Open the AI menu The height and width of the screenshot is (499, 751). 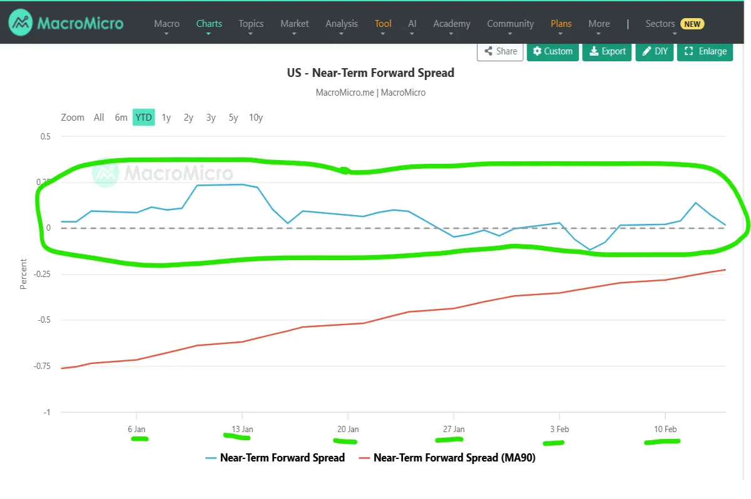(412, 24)
